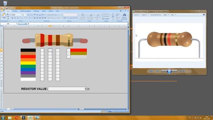Check tolerance box beside the gold swatch
This screenshot has height=120, width=213.
(69, 53)
